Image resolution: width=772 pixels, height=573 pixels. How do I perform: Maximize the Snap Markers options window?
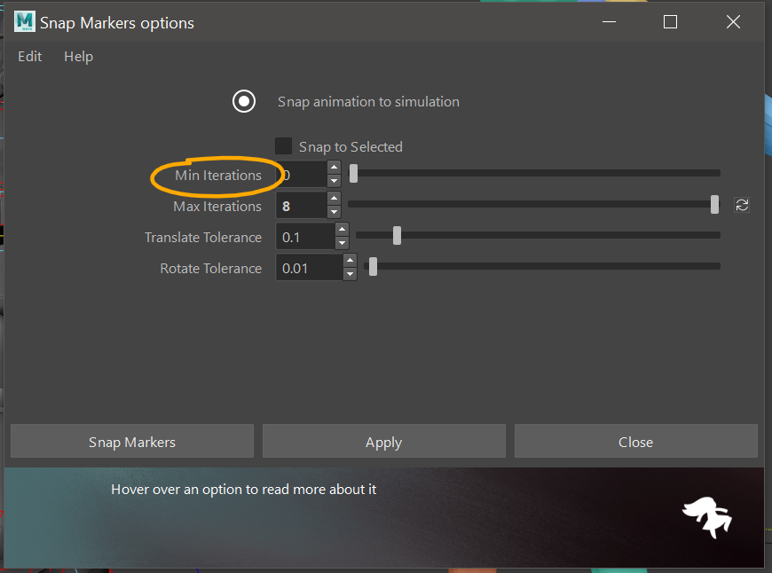tap(670, 22)
